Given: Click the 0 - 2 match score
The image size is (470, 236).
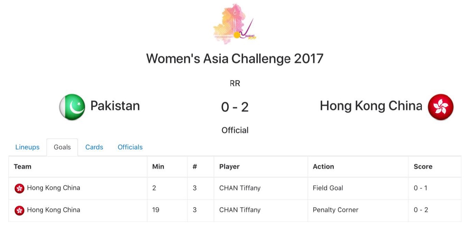Looking at the screenshot, I should coord(235,107).
